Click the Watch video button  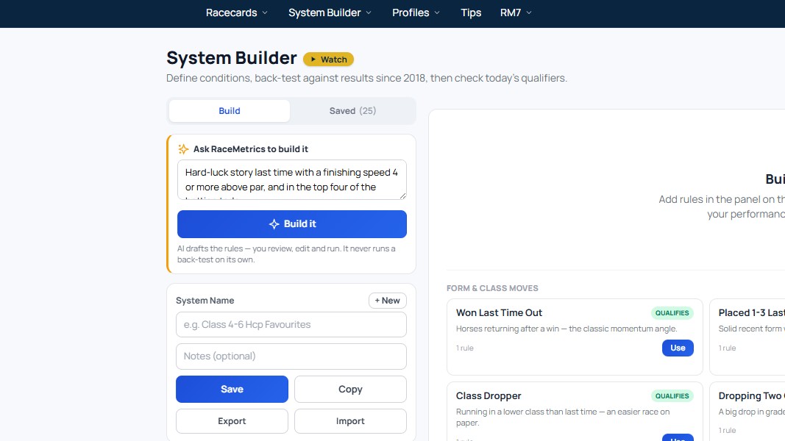pyautogui.click(x=328, y=60)
